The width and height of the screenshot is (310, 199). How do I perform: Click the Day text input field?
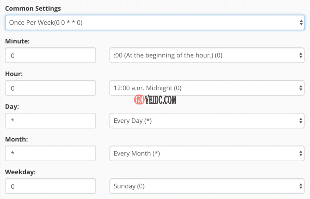[51, 121]
